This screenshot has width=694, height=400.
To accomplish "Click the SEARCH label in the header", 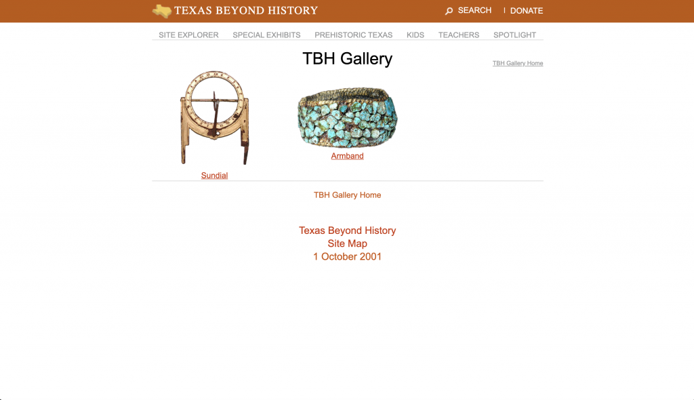I will point(474,10).
